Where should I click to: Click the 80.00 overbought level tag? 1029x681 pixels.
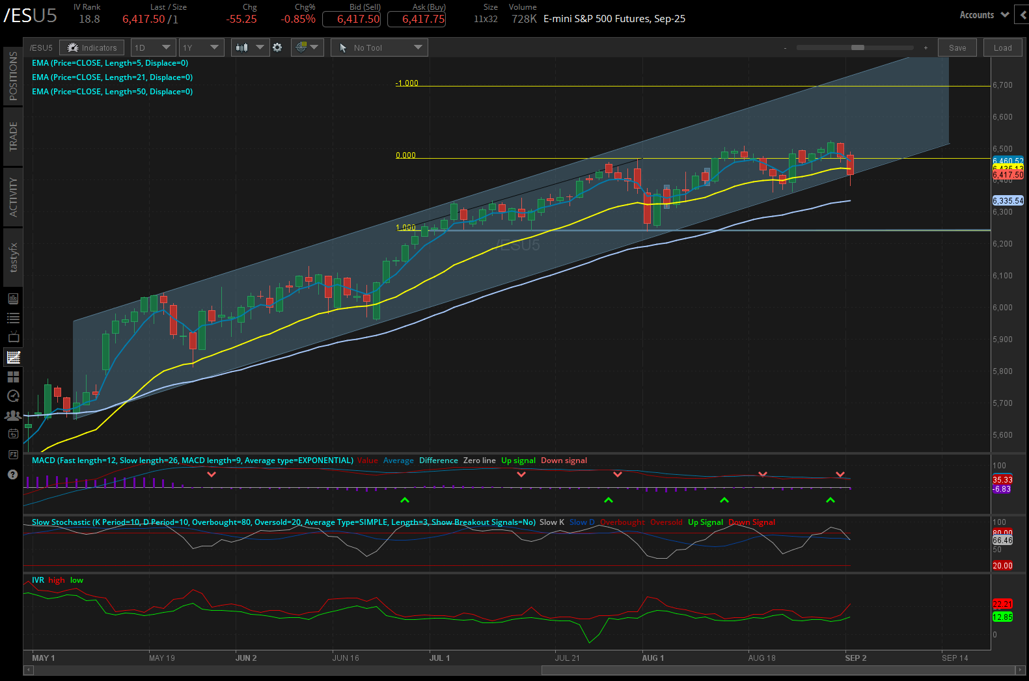1002,533
